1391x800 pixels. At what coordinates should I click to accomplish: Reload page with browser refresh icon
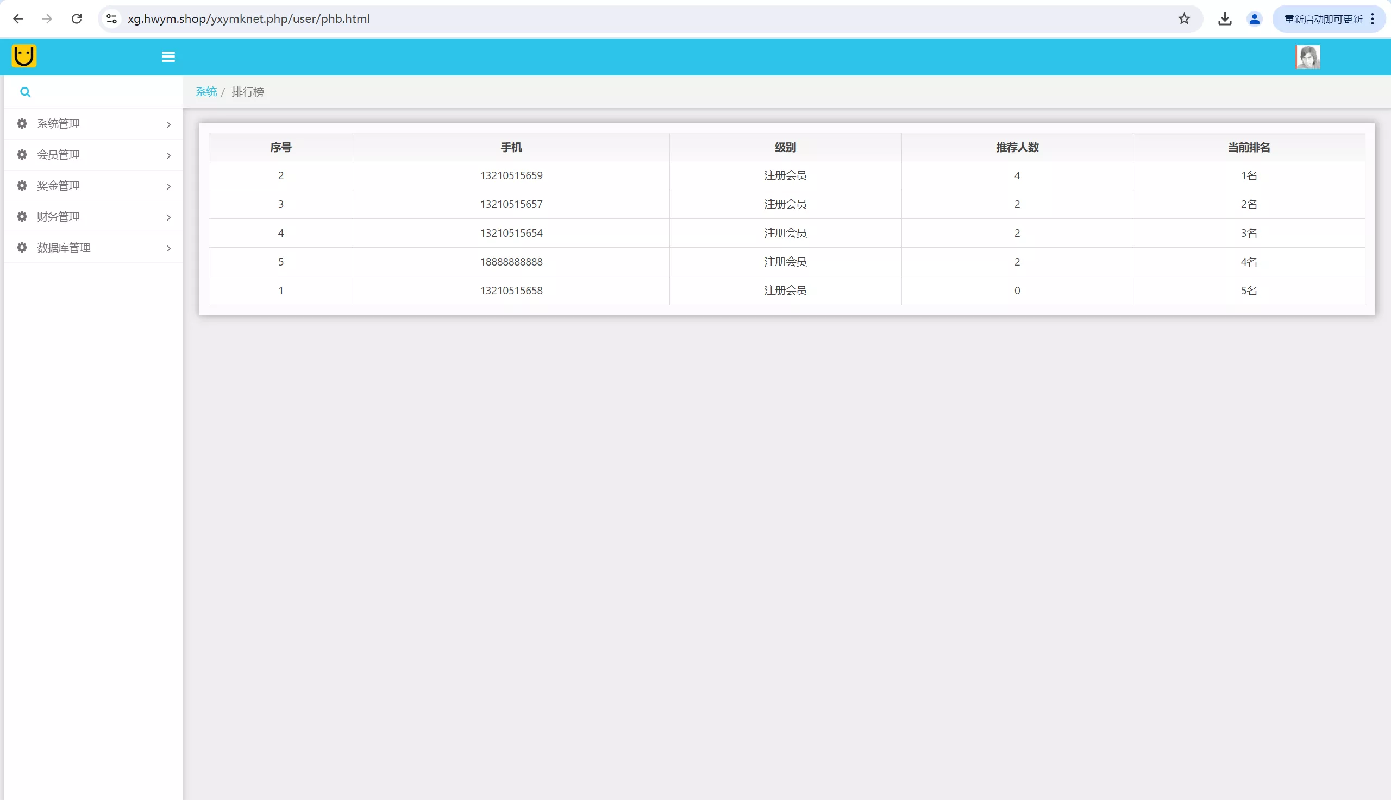[77, 19]
